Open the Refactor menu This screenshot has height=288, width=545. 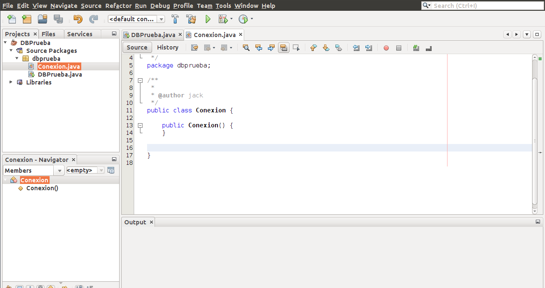pyautogui.click(x=118, y=5)
